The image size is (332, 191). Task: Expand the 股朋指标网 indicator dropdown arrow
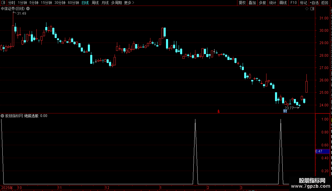click(2, 116)
